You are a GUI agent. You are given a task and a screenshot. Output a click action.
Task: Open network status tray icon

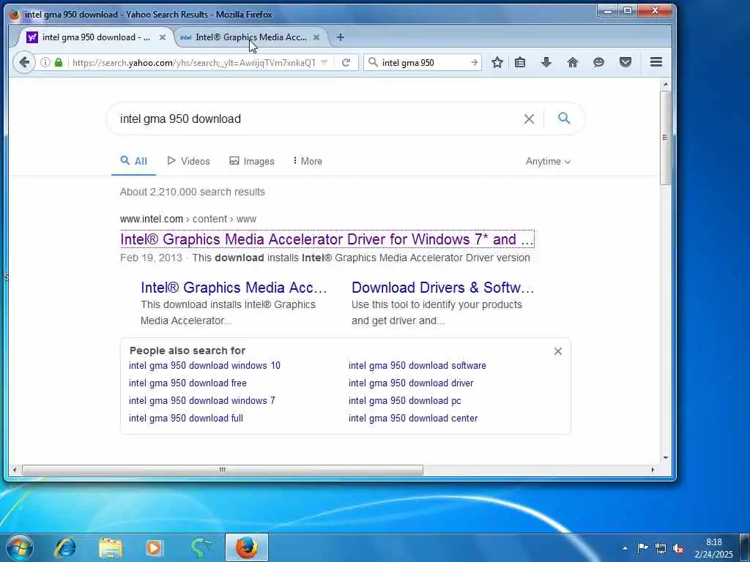[x=661, y=548]
